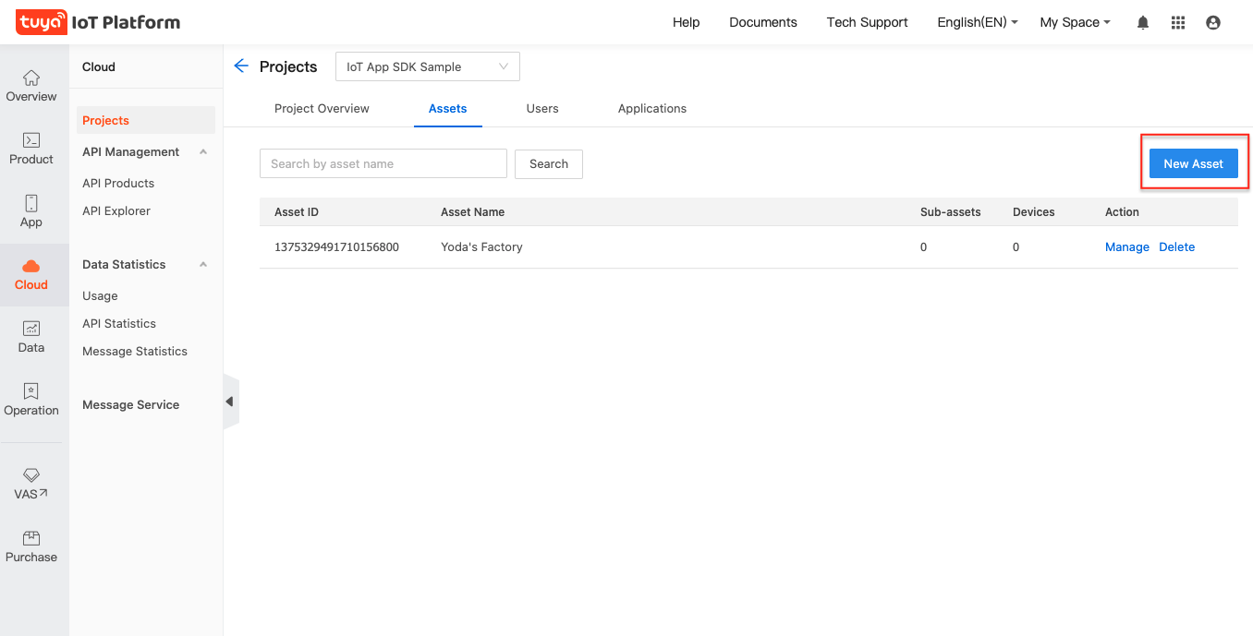Open the apps grid icon
The width and height of the screenshot is (1253, 636).
point(1178,23)
